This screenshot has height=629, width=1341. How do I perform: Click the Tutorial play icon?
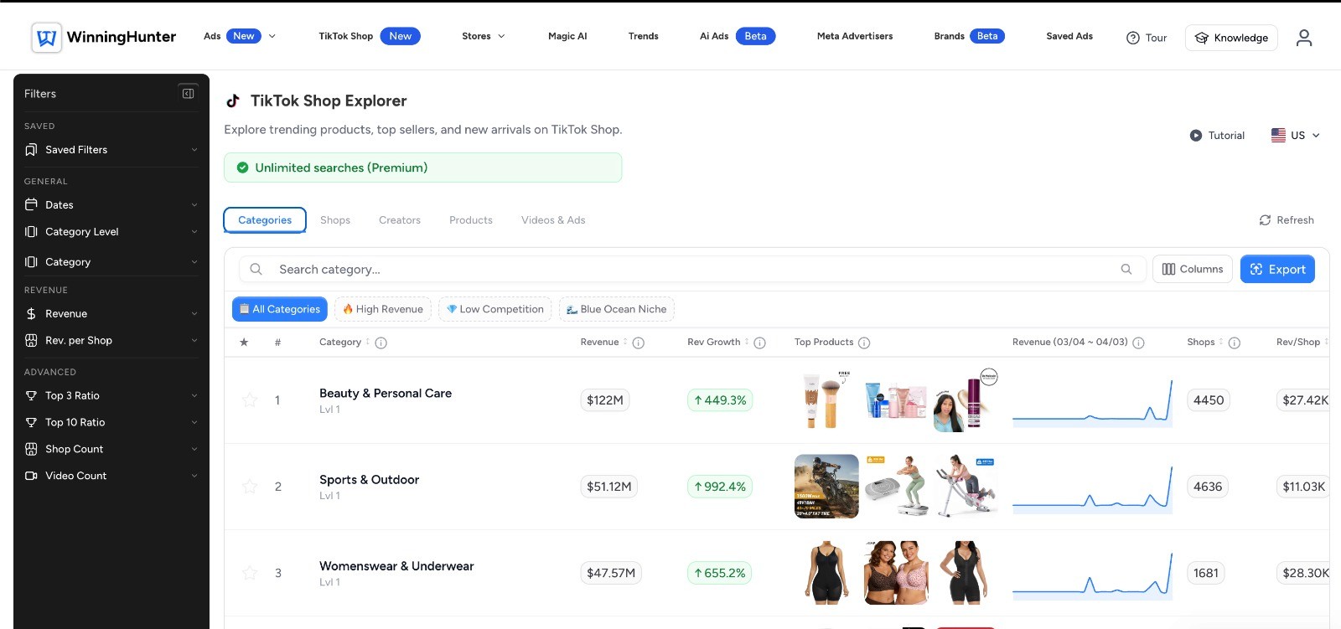click(1195, 136)
